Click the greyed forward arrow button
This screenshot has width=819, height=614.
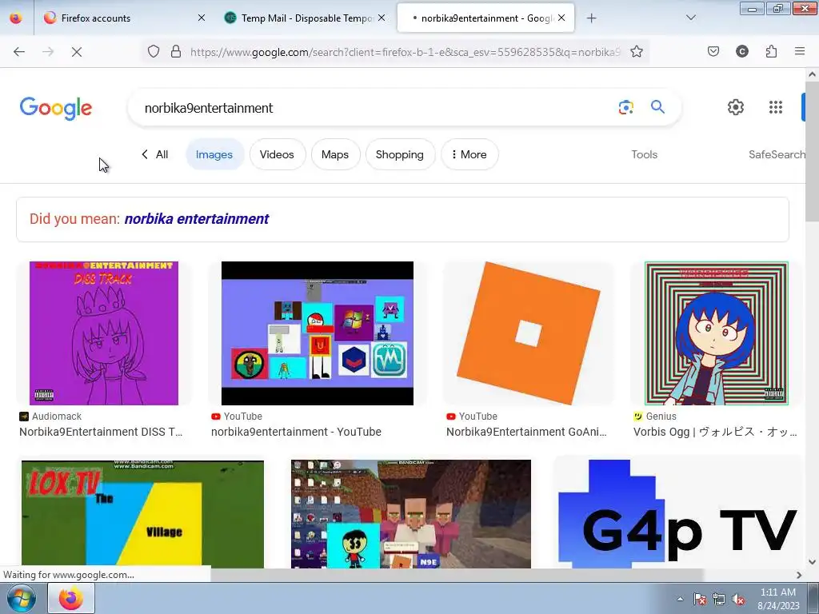click(48, 52)
